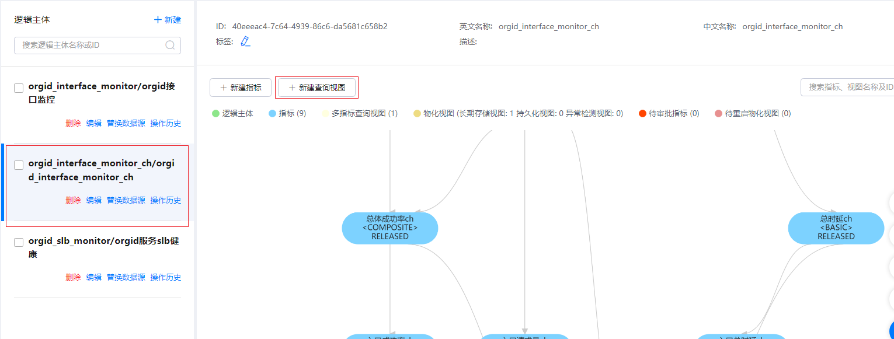The width and height of the screenshot is (894, 339).
Task: Click the edit pencil icon beside 标签
Action: click(x=245, y=41)
